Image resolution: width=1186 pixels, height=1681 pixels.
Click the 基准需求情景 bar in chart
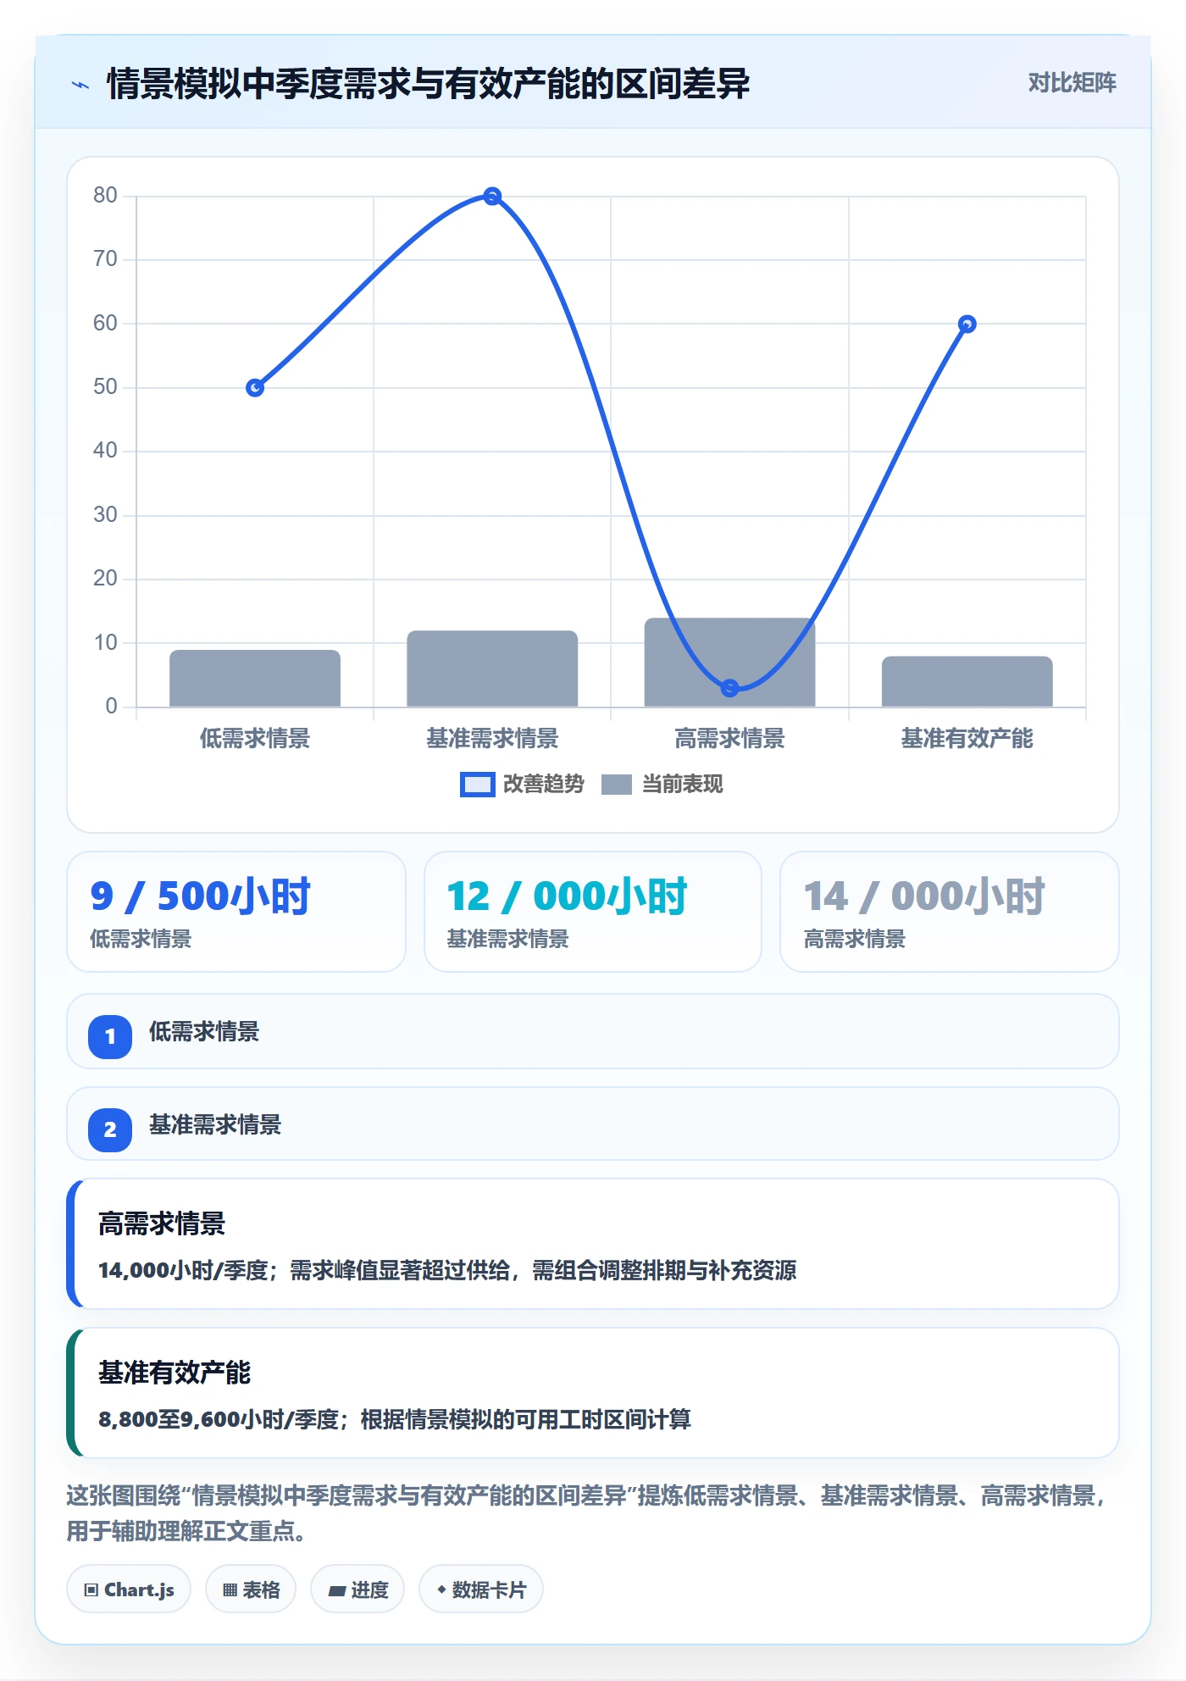[492, 669]
